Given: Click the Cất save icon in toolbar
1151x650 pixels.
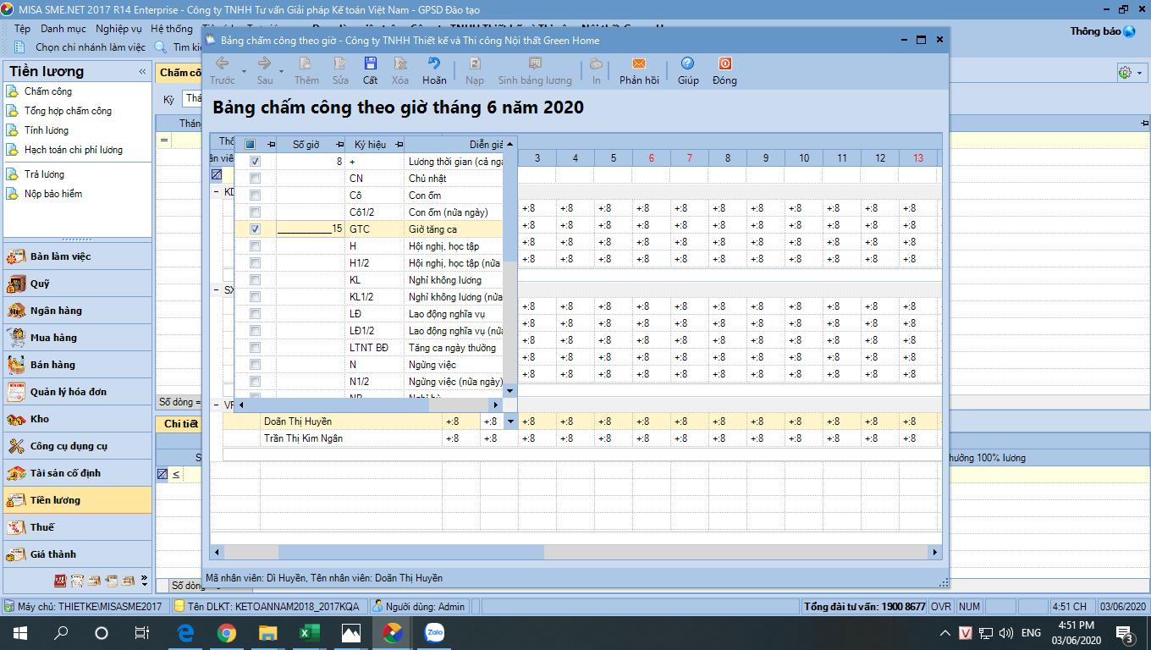Looking at the screenshot, I should 370,64.
